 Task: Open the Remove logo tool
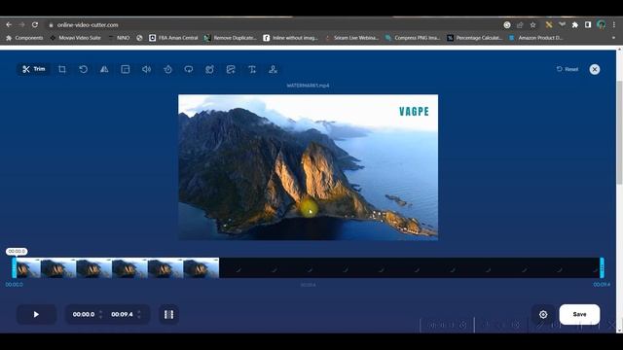[273, 69]
